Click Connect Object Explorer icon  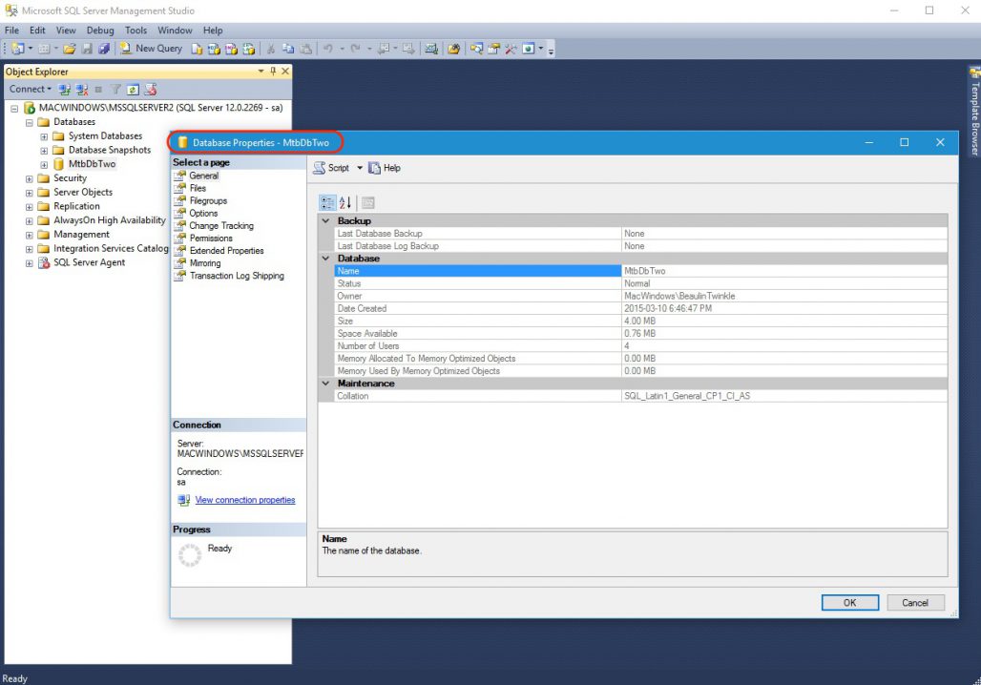pyautogui.click(x=65, y=90)
